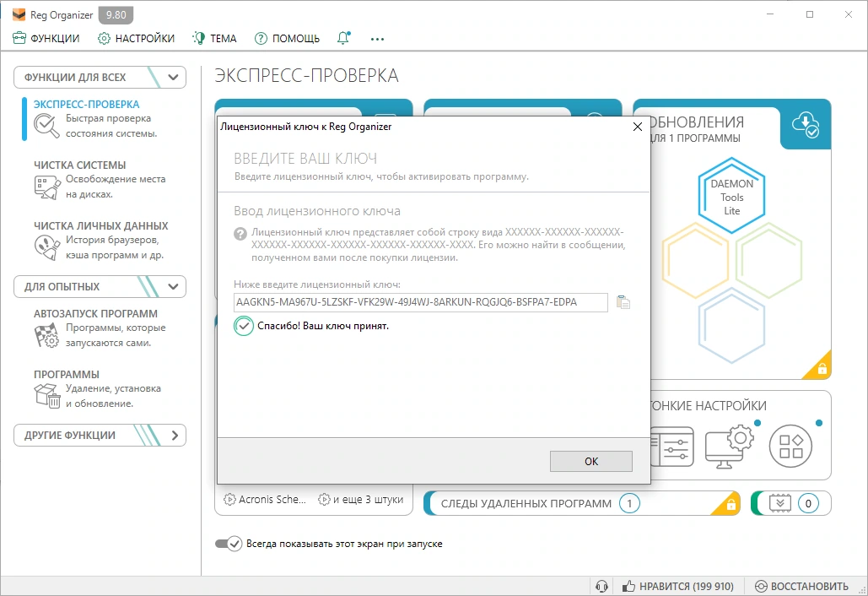Click the system cleanup broom icon
This screenshot has height=596, width=868.
pos(47,187)
